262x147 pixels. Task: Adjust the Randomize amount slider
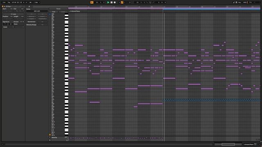(x=42, y=22)
